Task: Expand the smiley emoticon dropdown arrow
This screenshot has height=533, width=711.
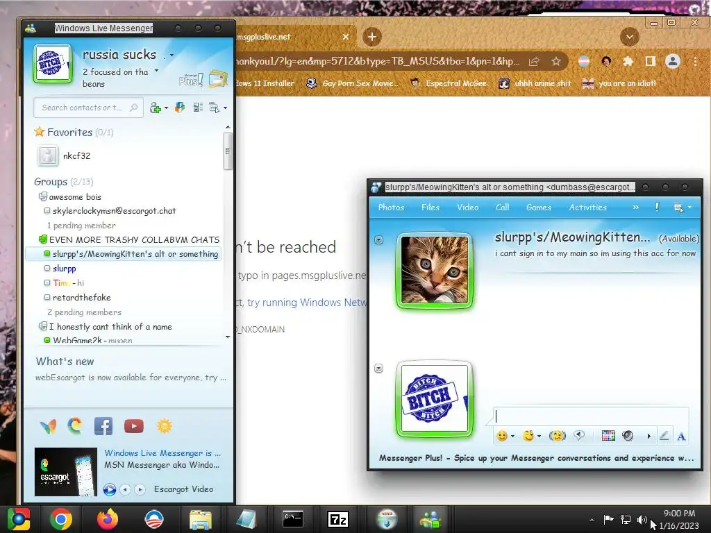Action: click(512, 436)
